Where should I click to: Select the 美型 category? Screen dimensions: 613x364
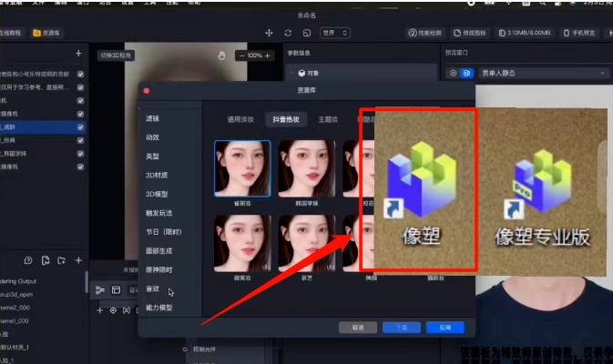(152, 157)
